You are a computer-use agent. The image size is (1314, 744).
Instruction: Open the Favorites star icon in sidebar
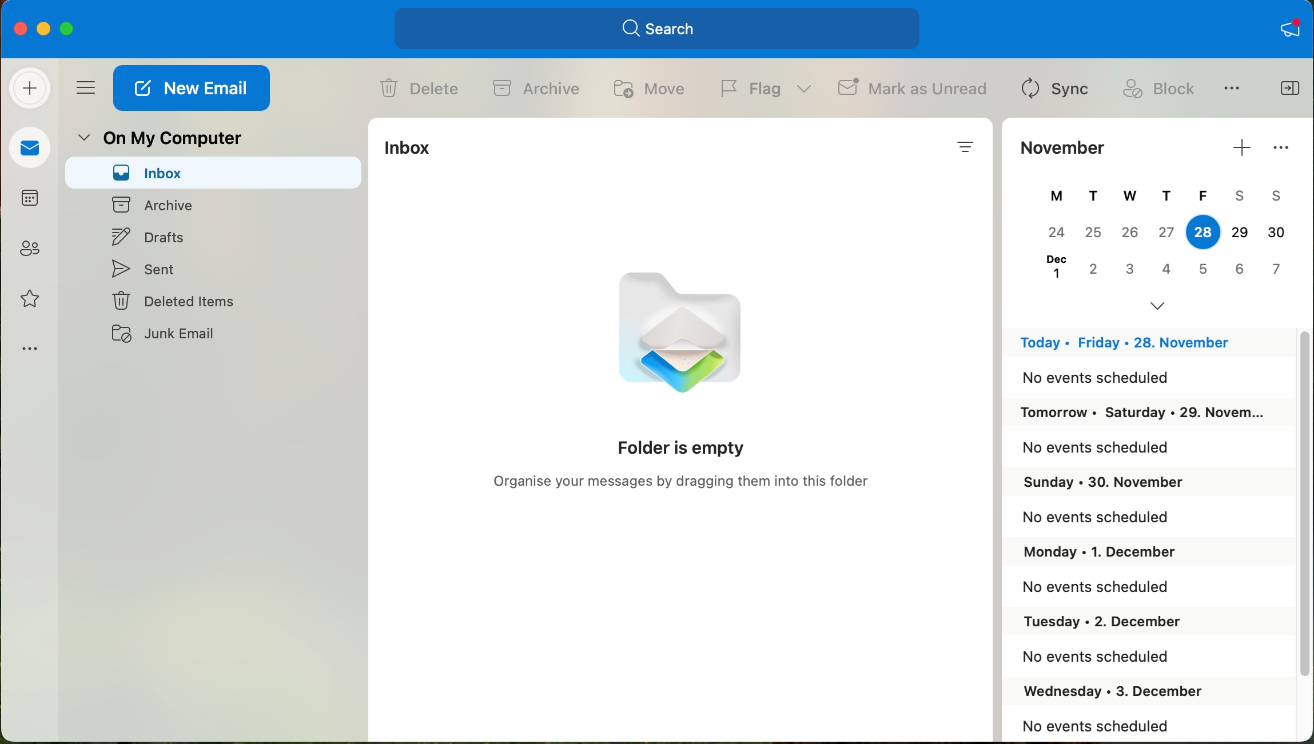click(30, 298)
